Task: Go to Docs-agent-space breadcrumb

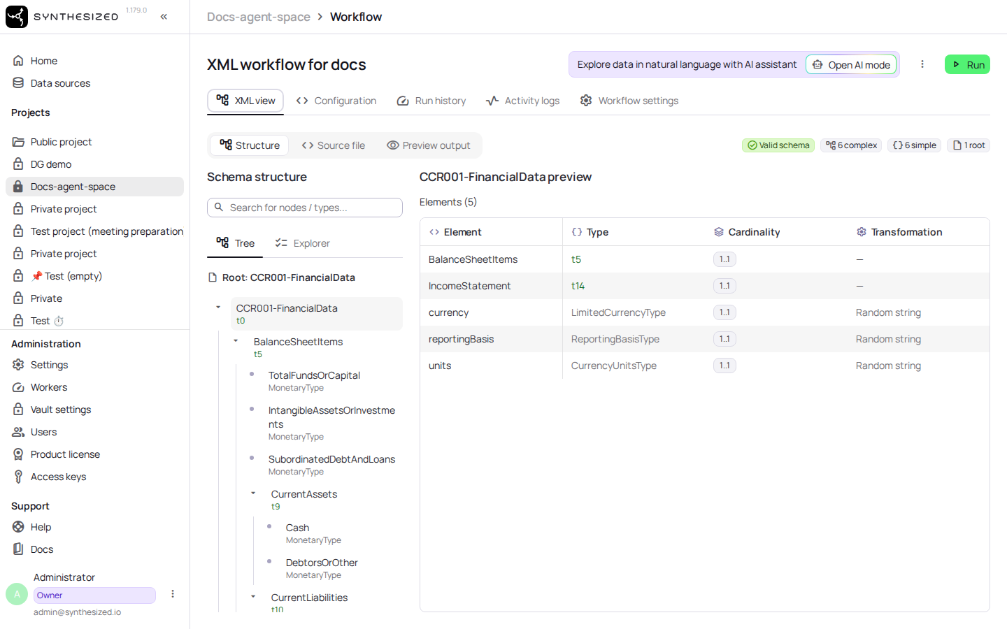Action: (259, 17)
